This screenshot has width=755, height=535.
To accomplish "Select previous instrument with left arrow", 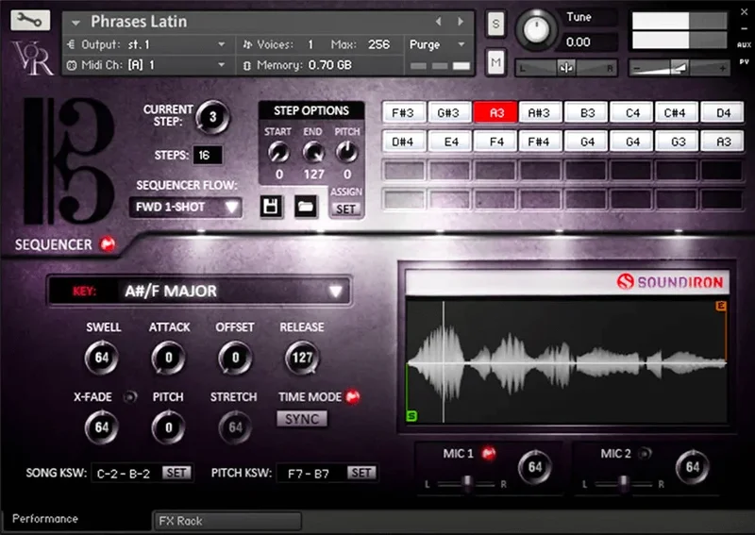I will [x=438, y=21].
